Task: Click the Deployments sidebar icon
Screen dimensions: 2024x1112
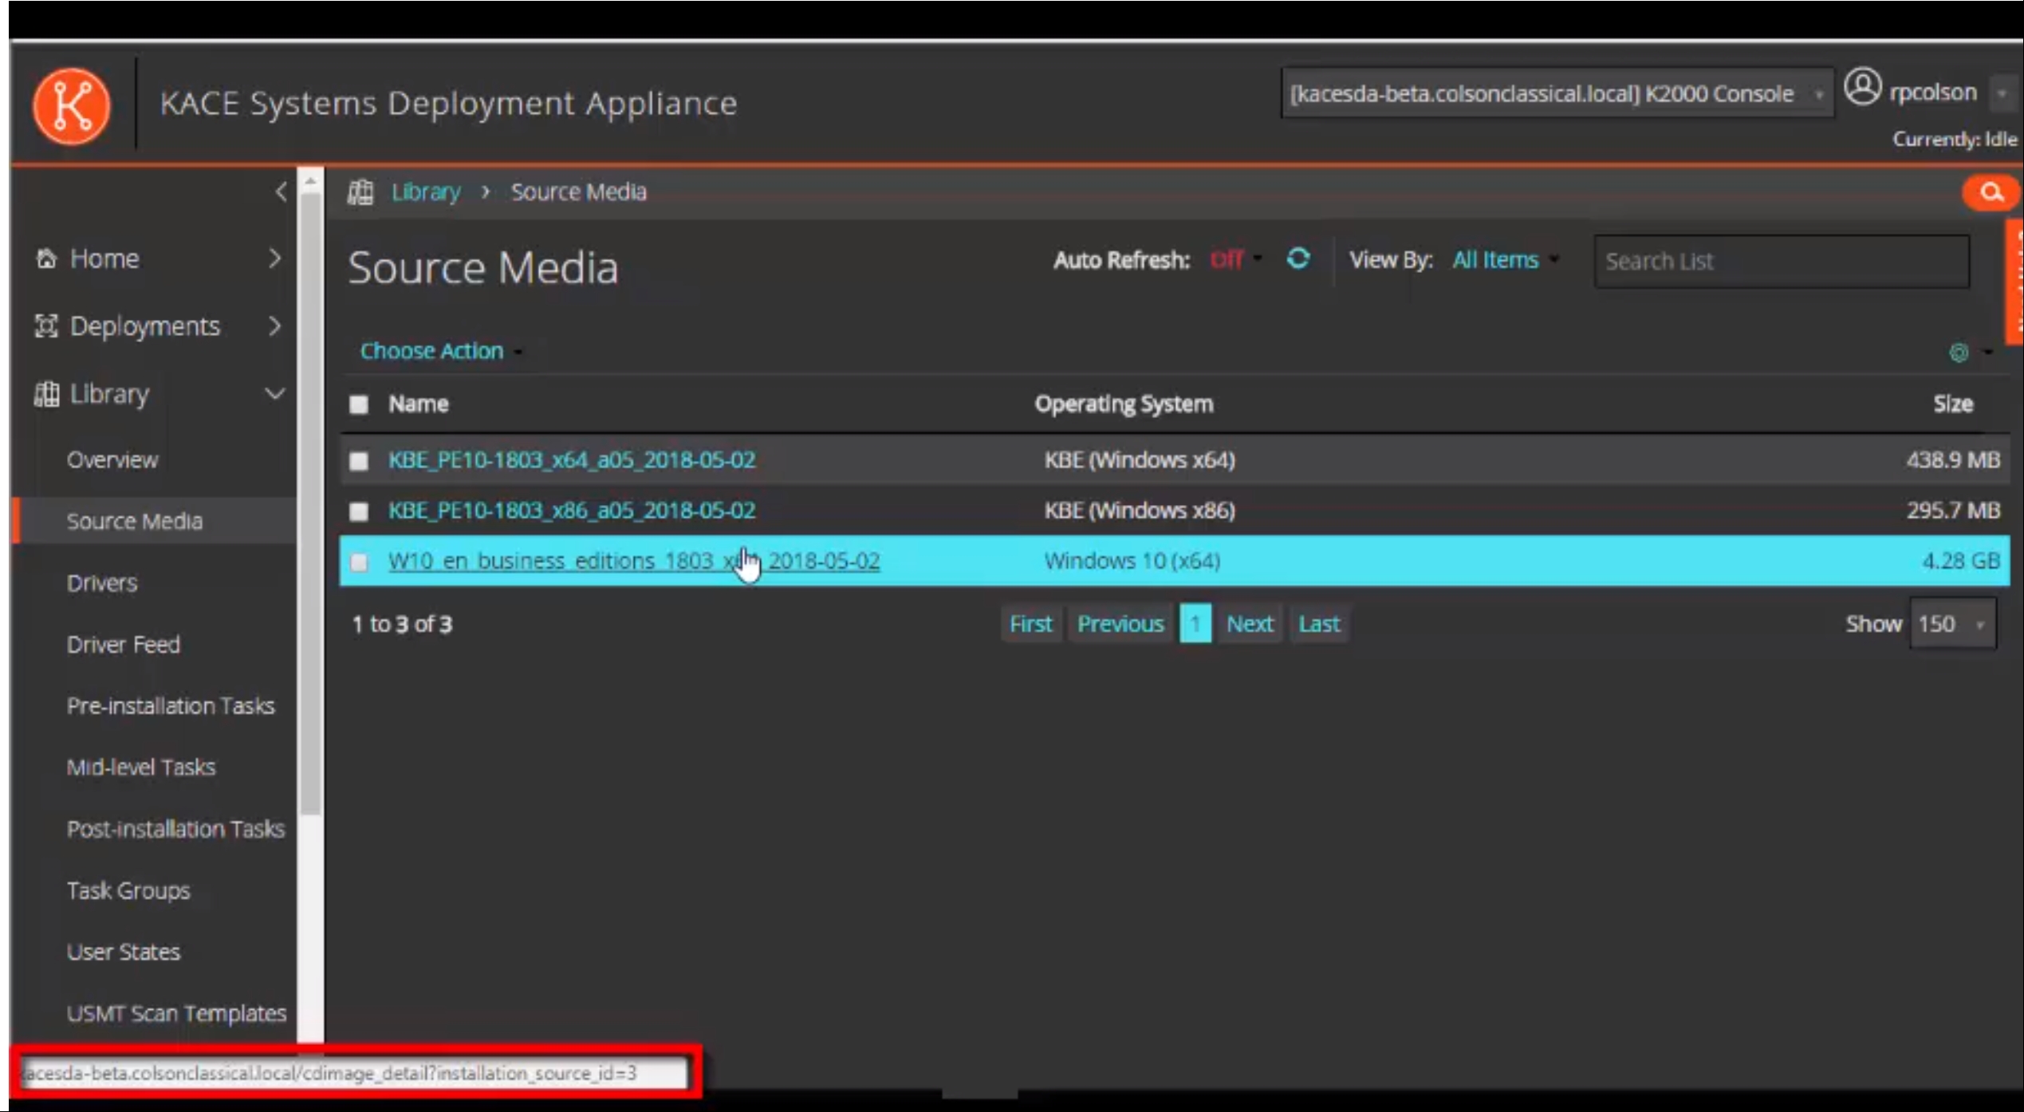Action: 46,325
